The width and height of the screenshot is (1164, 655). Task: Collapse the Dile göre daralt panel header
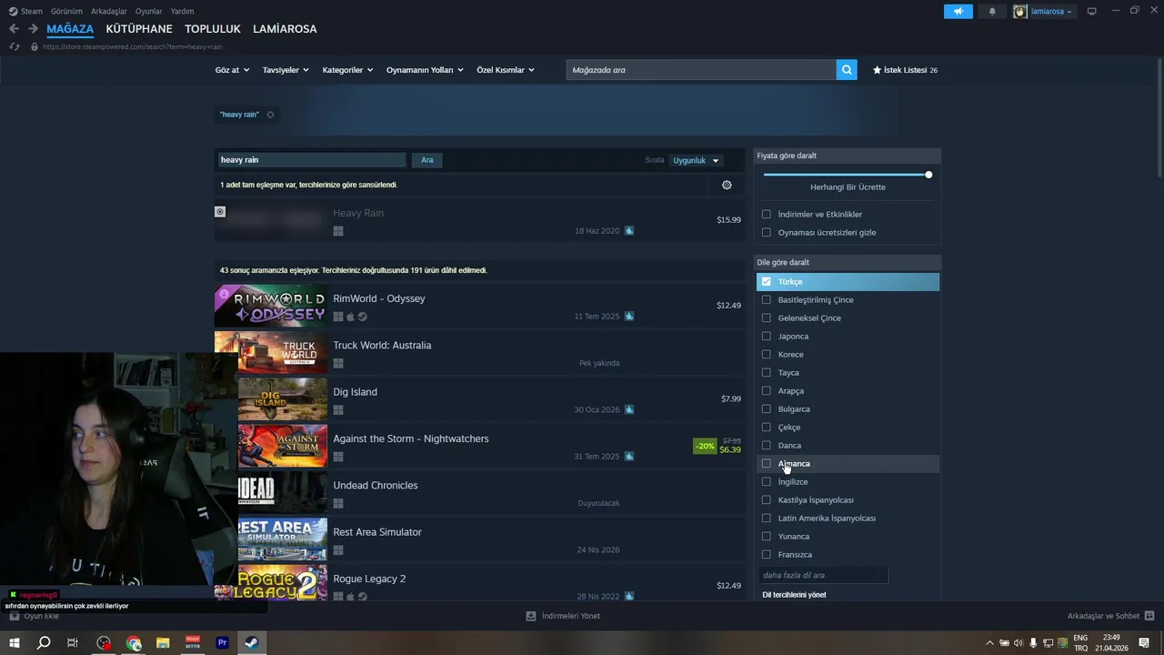pyautogui.click(x=848, y=263)
